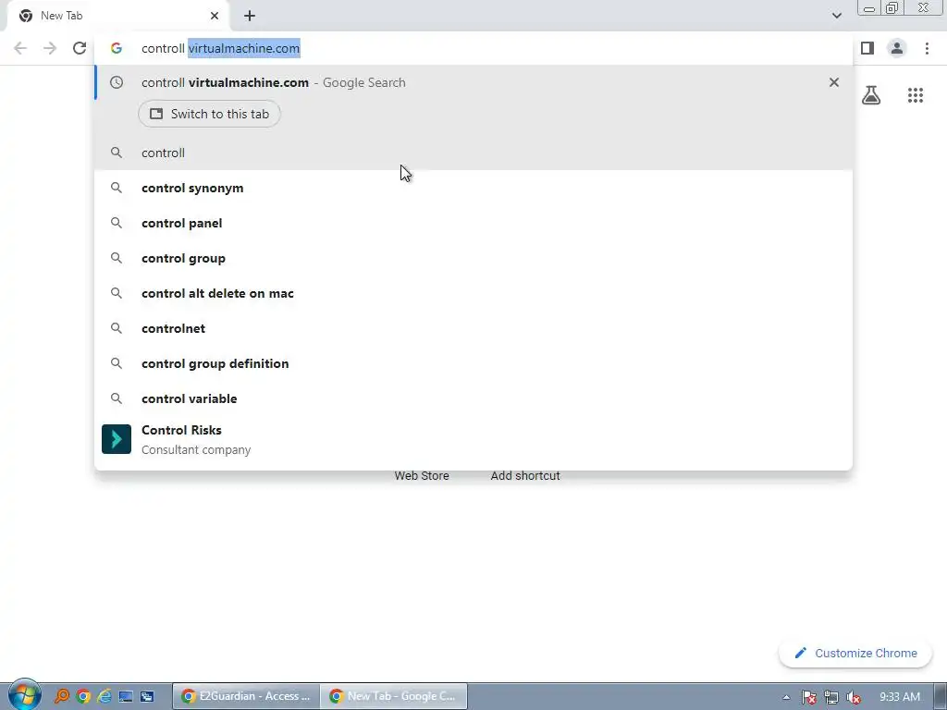Click the Add shortcut tile
This screenshot has width=947, height=710.
pyautogui.click(x=525, y=476)
